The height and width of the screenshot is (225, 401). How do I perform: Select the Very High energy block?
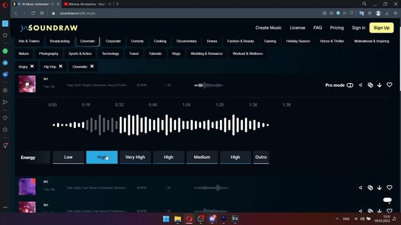pyautogui.click(x=135, y=157)
